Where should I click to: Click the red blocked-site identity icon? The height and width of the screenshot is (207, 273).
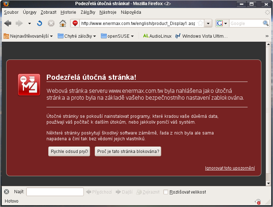pyautogui.click(x=75, y=23)
